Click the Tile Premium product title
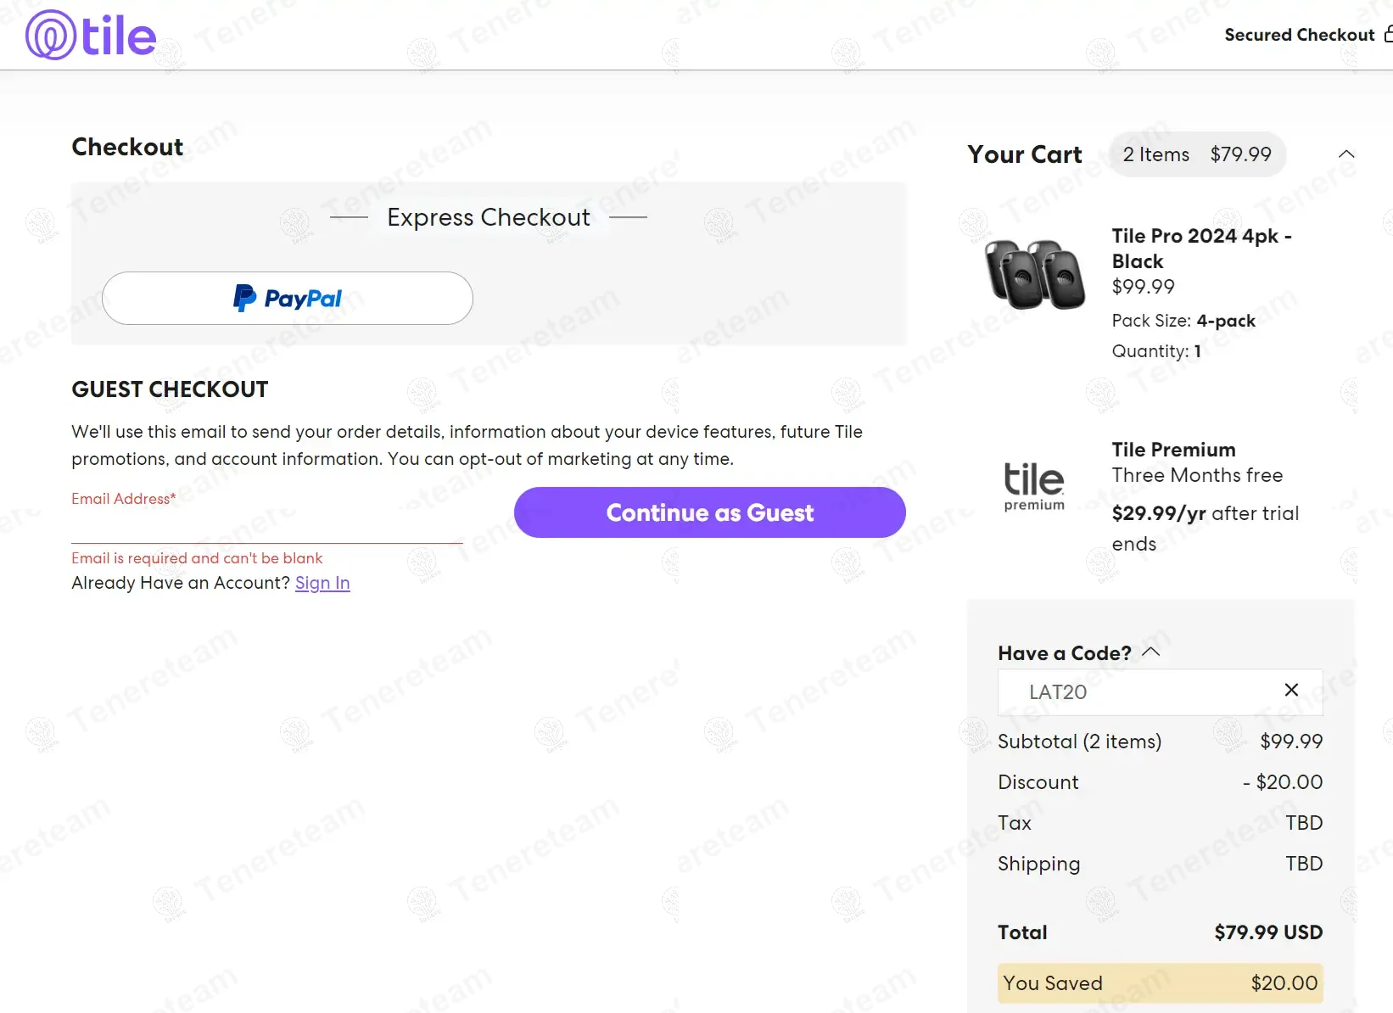 [x=1173, y=450]
